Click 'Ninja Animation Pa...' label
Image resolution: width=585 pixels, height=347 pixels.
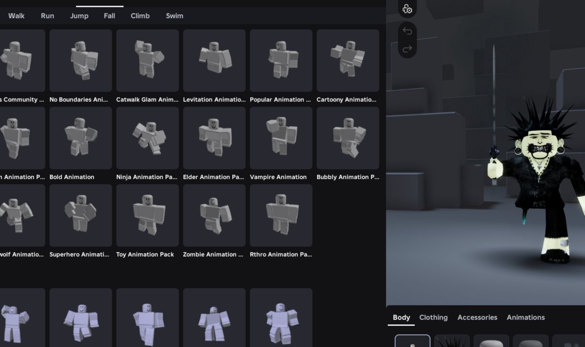pos(146,177)
